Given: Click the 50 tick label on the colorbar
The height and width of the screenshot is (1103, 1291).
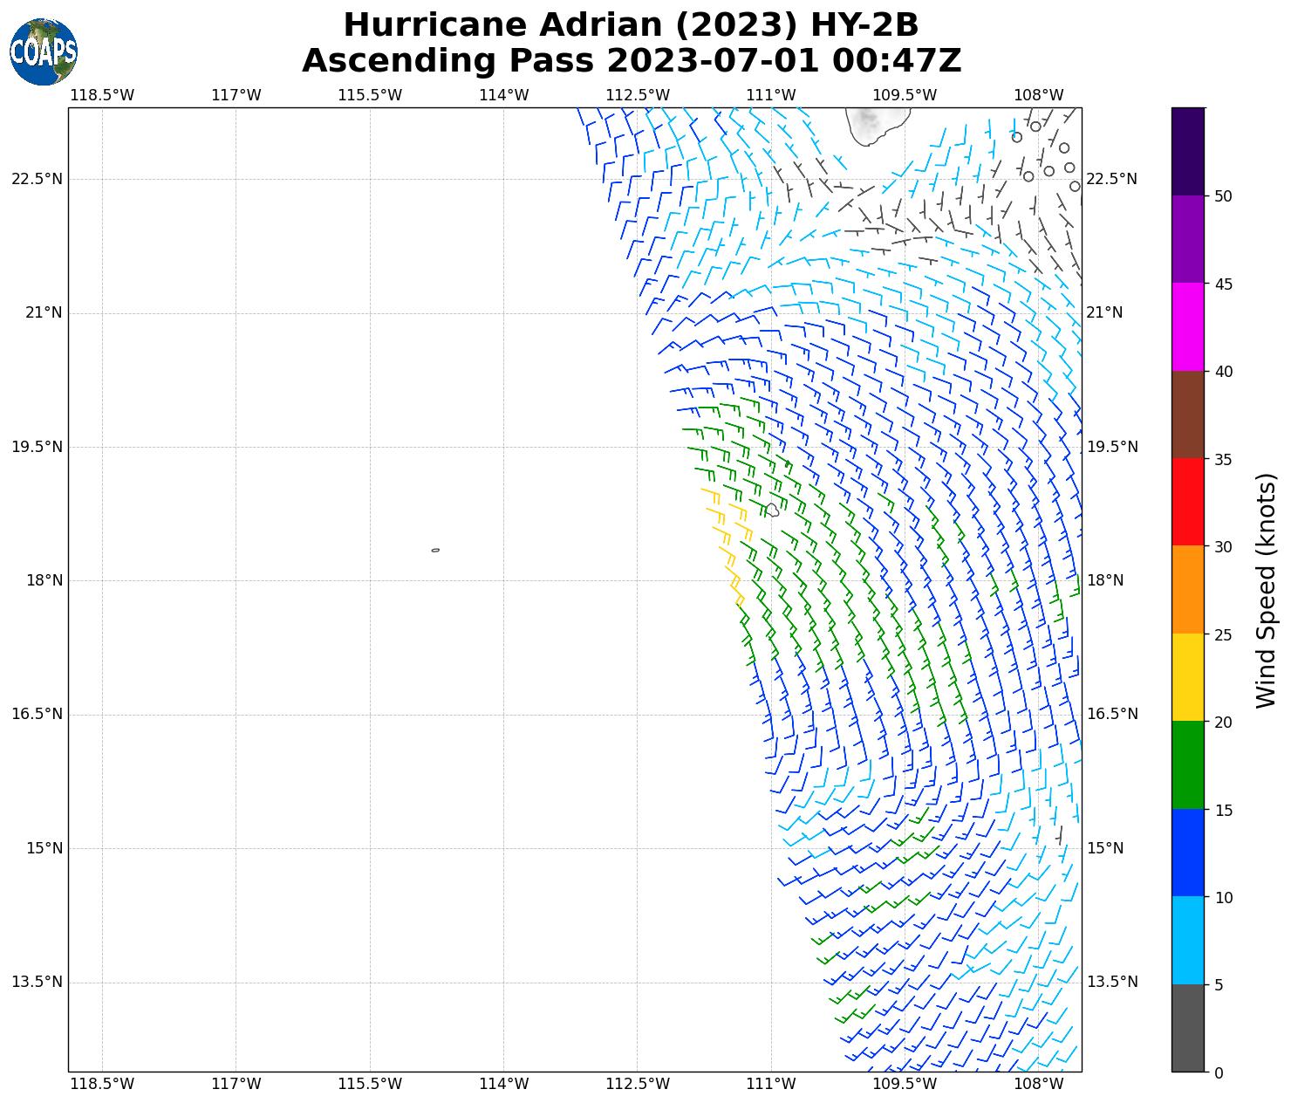Looking at the screenshot, I should pos(1223,196).
